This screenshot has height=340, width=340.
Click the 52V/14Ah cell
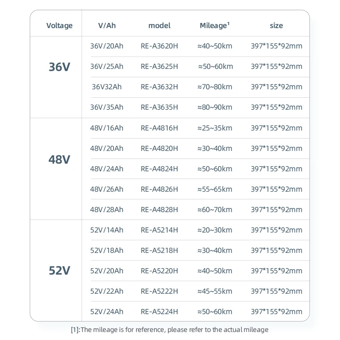click(x=107, y=230)
